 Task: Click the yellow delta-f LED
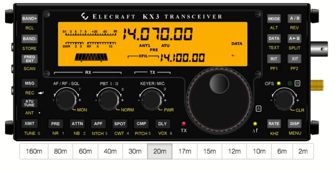point(255,123)
